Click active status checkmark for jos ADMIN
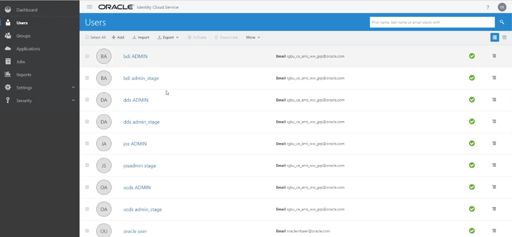This screenshot has height=237, width=512. coord(472,143)
